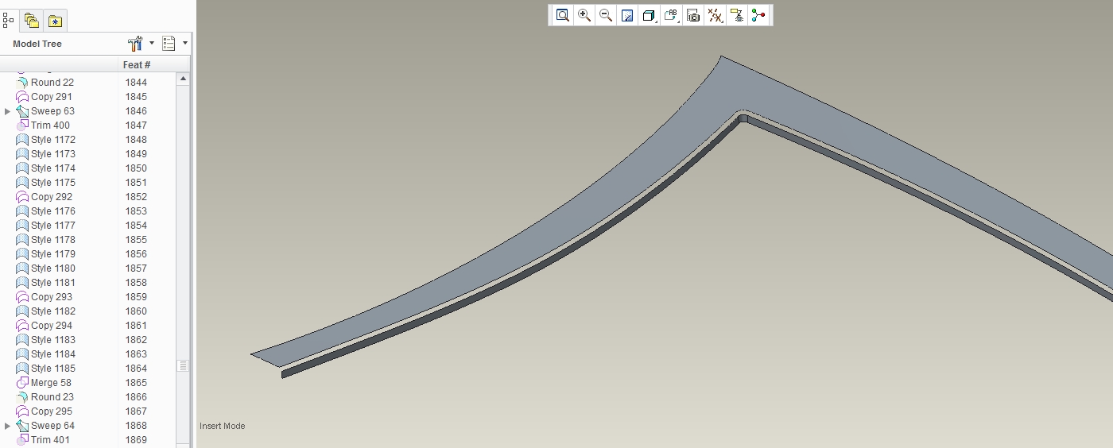Select the Style 1180 feature

53,268
